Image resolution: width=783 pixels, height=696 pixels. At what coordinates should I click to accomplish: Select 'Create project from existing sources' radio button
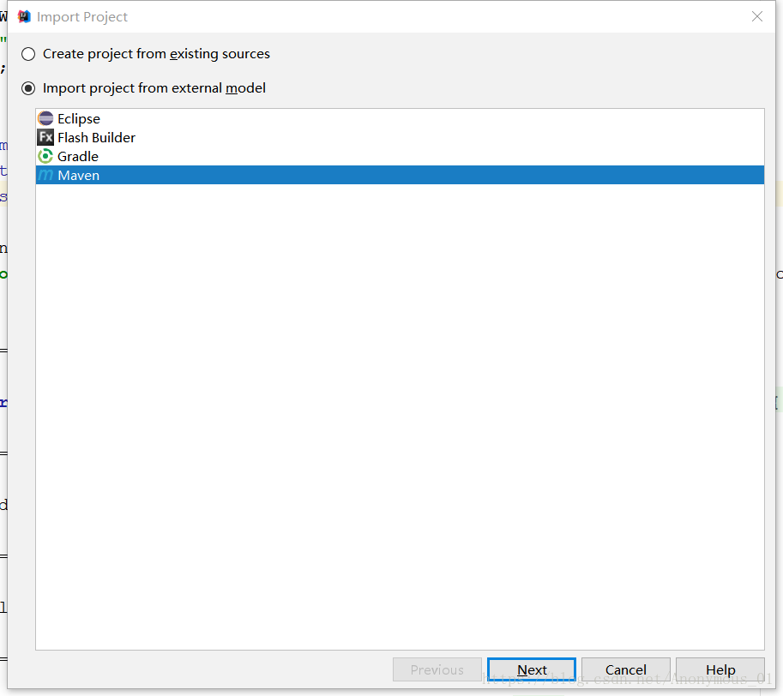tap(28, 54)
